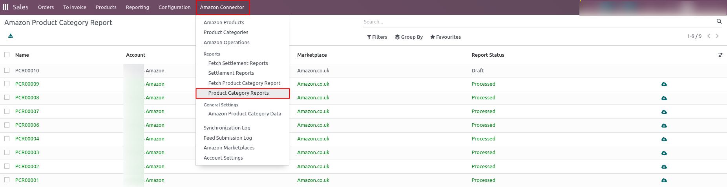Choose Product Categories menu entry

pos(226,32)
